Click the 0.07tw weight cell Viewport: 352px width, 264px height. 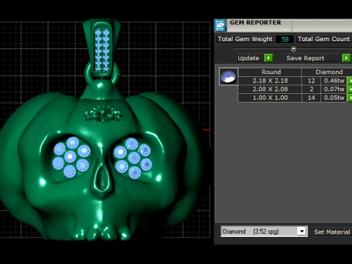click(334, 89)
